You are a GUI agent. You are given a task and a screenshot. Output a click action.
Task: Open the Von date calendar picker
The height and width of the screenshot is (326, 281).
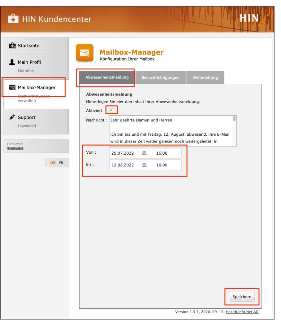click(x=144, y=153)
